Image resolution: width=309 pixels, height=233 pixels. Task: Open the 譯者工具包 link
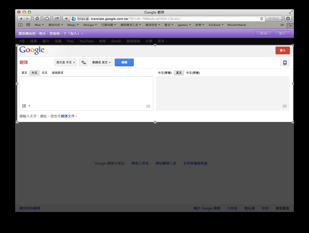(x=140, y=163)
